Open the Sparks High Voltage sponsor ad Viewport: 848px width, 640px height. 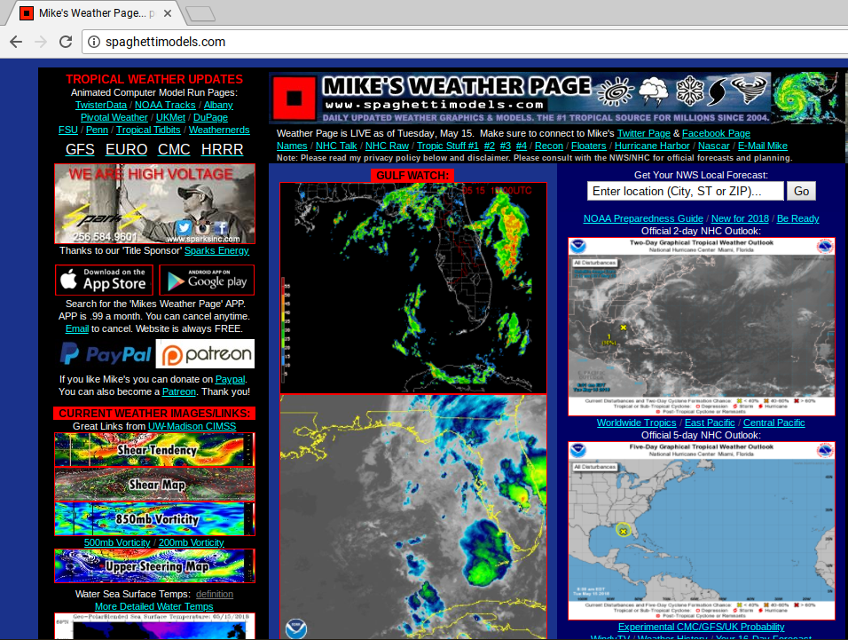point(154,203)
